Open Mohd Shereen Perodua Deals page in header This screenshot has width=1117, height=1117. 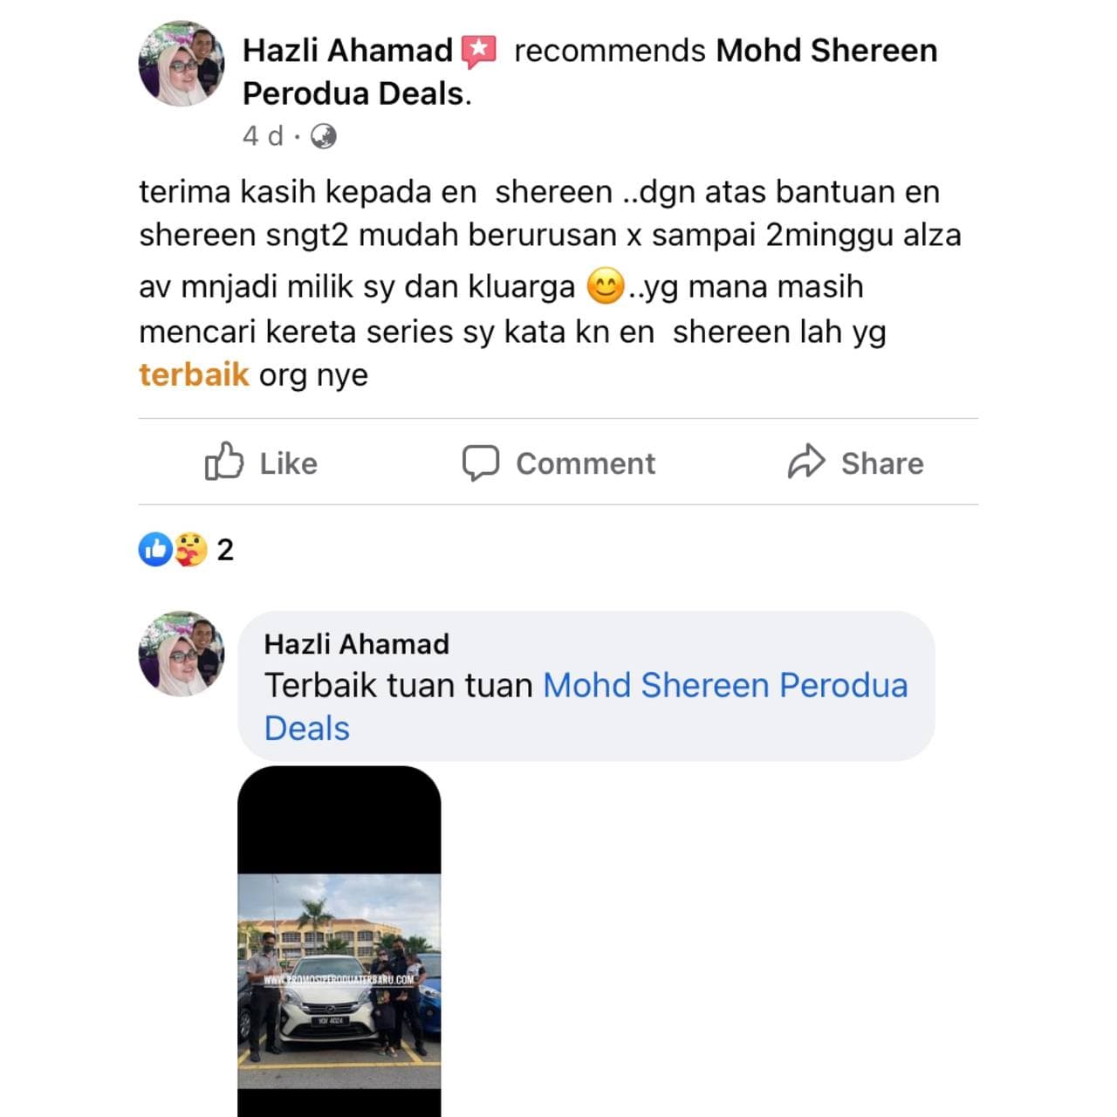pos(590,72)
